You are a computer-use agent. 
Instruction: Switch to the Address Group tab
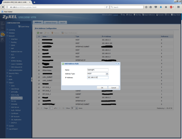[50, 22]
